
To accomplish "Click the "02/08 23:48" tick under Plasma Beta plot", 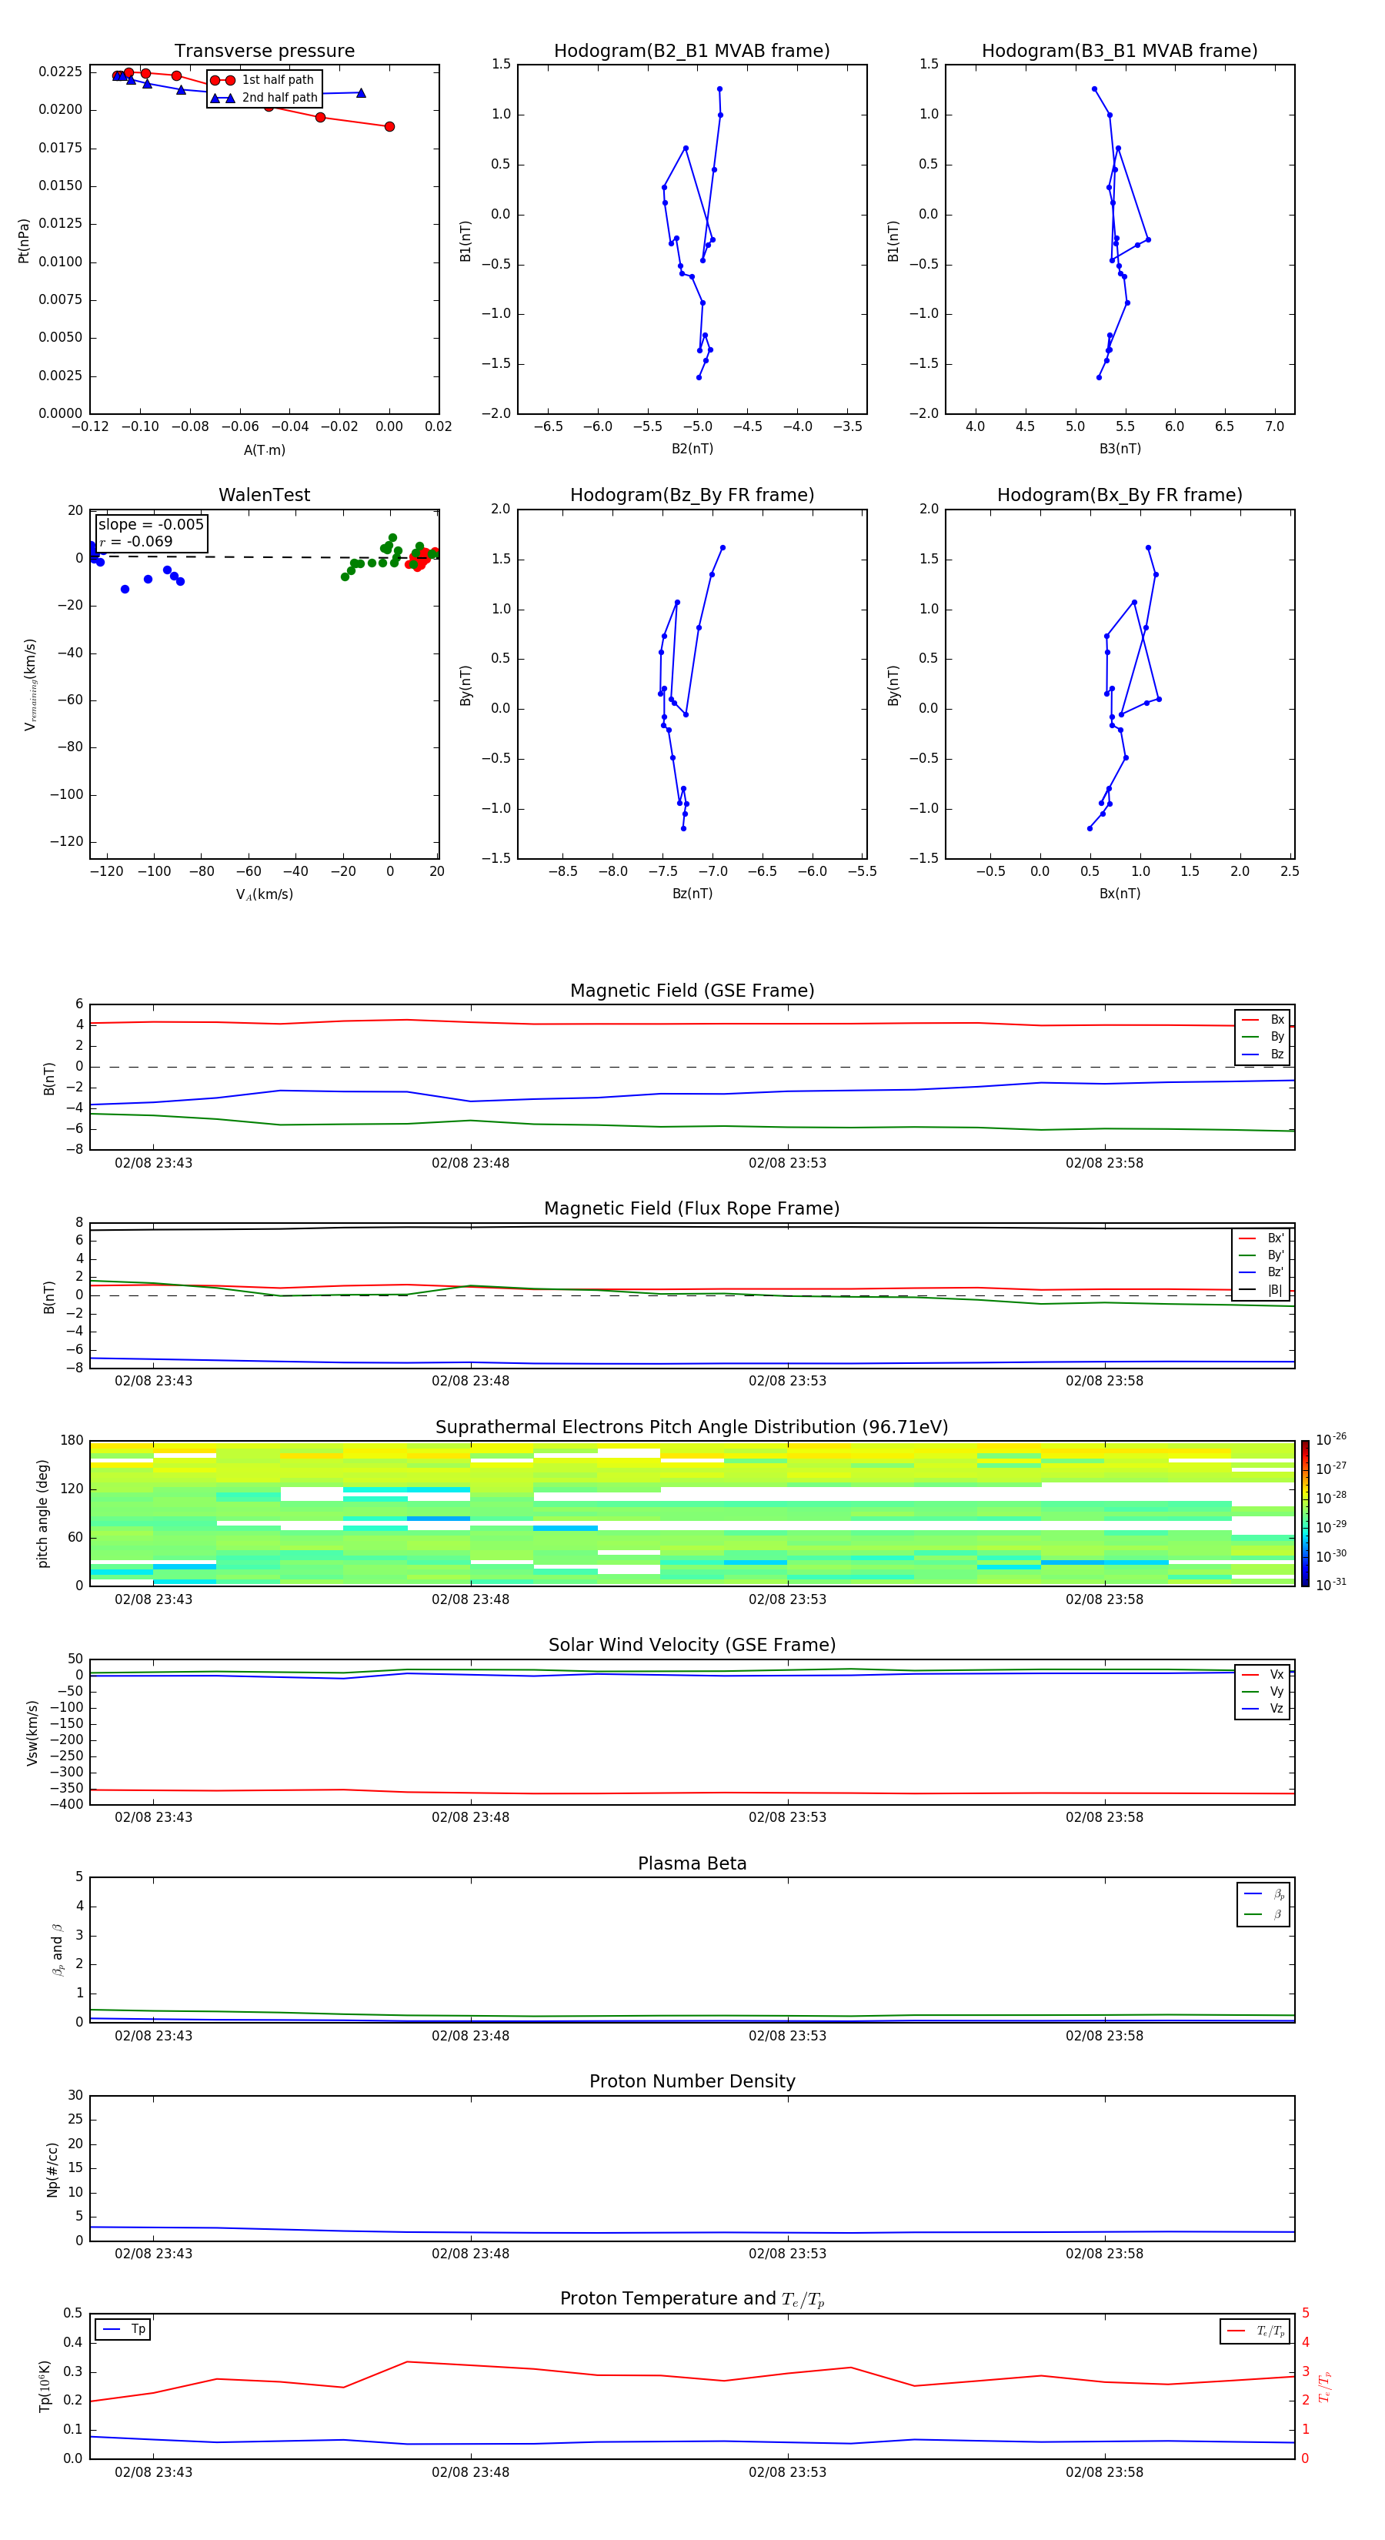I will [470, 2036].
